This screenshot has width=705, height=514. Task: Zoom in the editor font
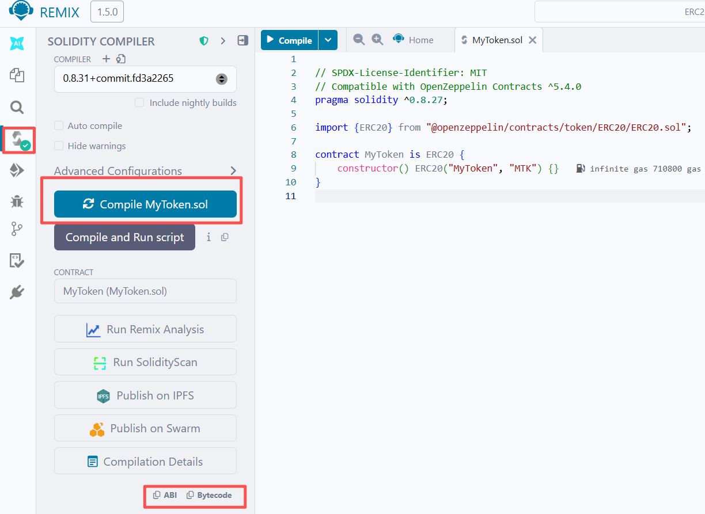[377, 40]
